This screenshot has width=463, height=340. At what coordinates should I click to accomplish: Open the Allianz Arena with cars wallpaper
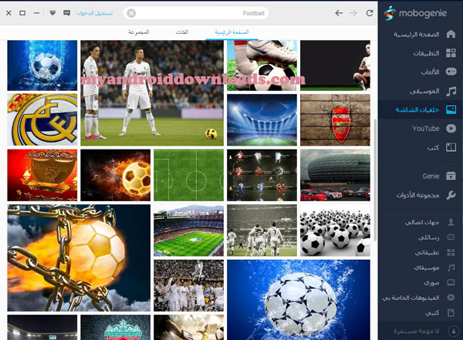[335, 175]
